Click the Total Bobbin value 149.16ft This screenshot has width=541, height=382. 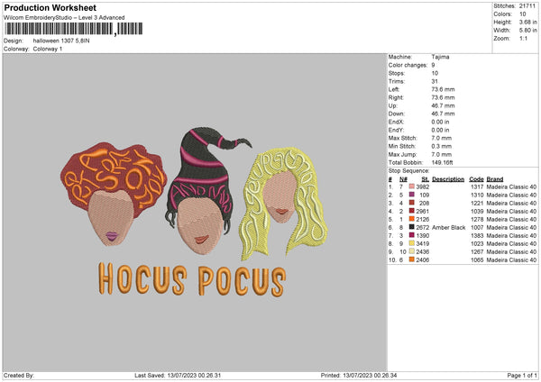[x=442, y=162]
